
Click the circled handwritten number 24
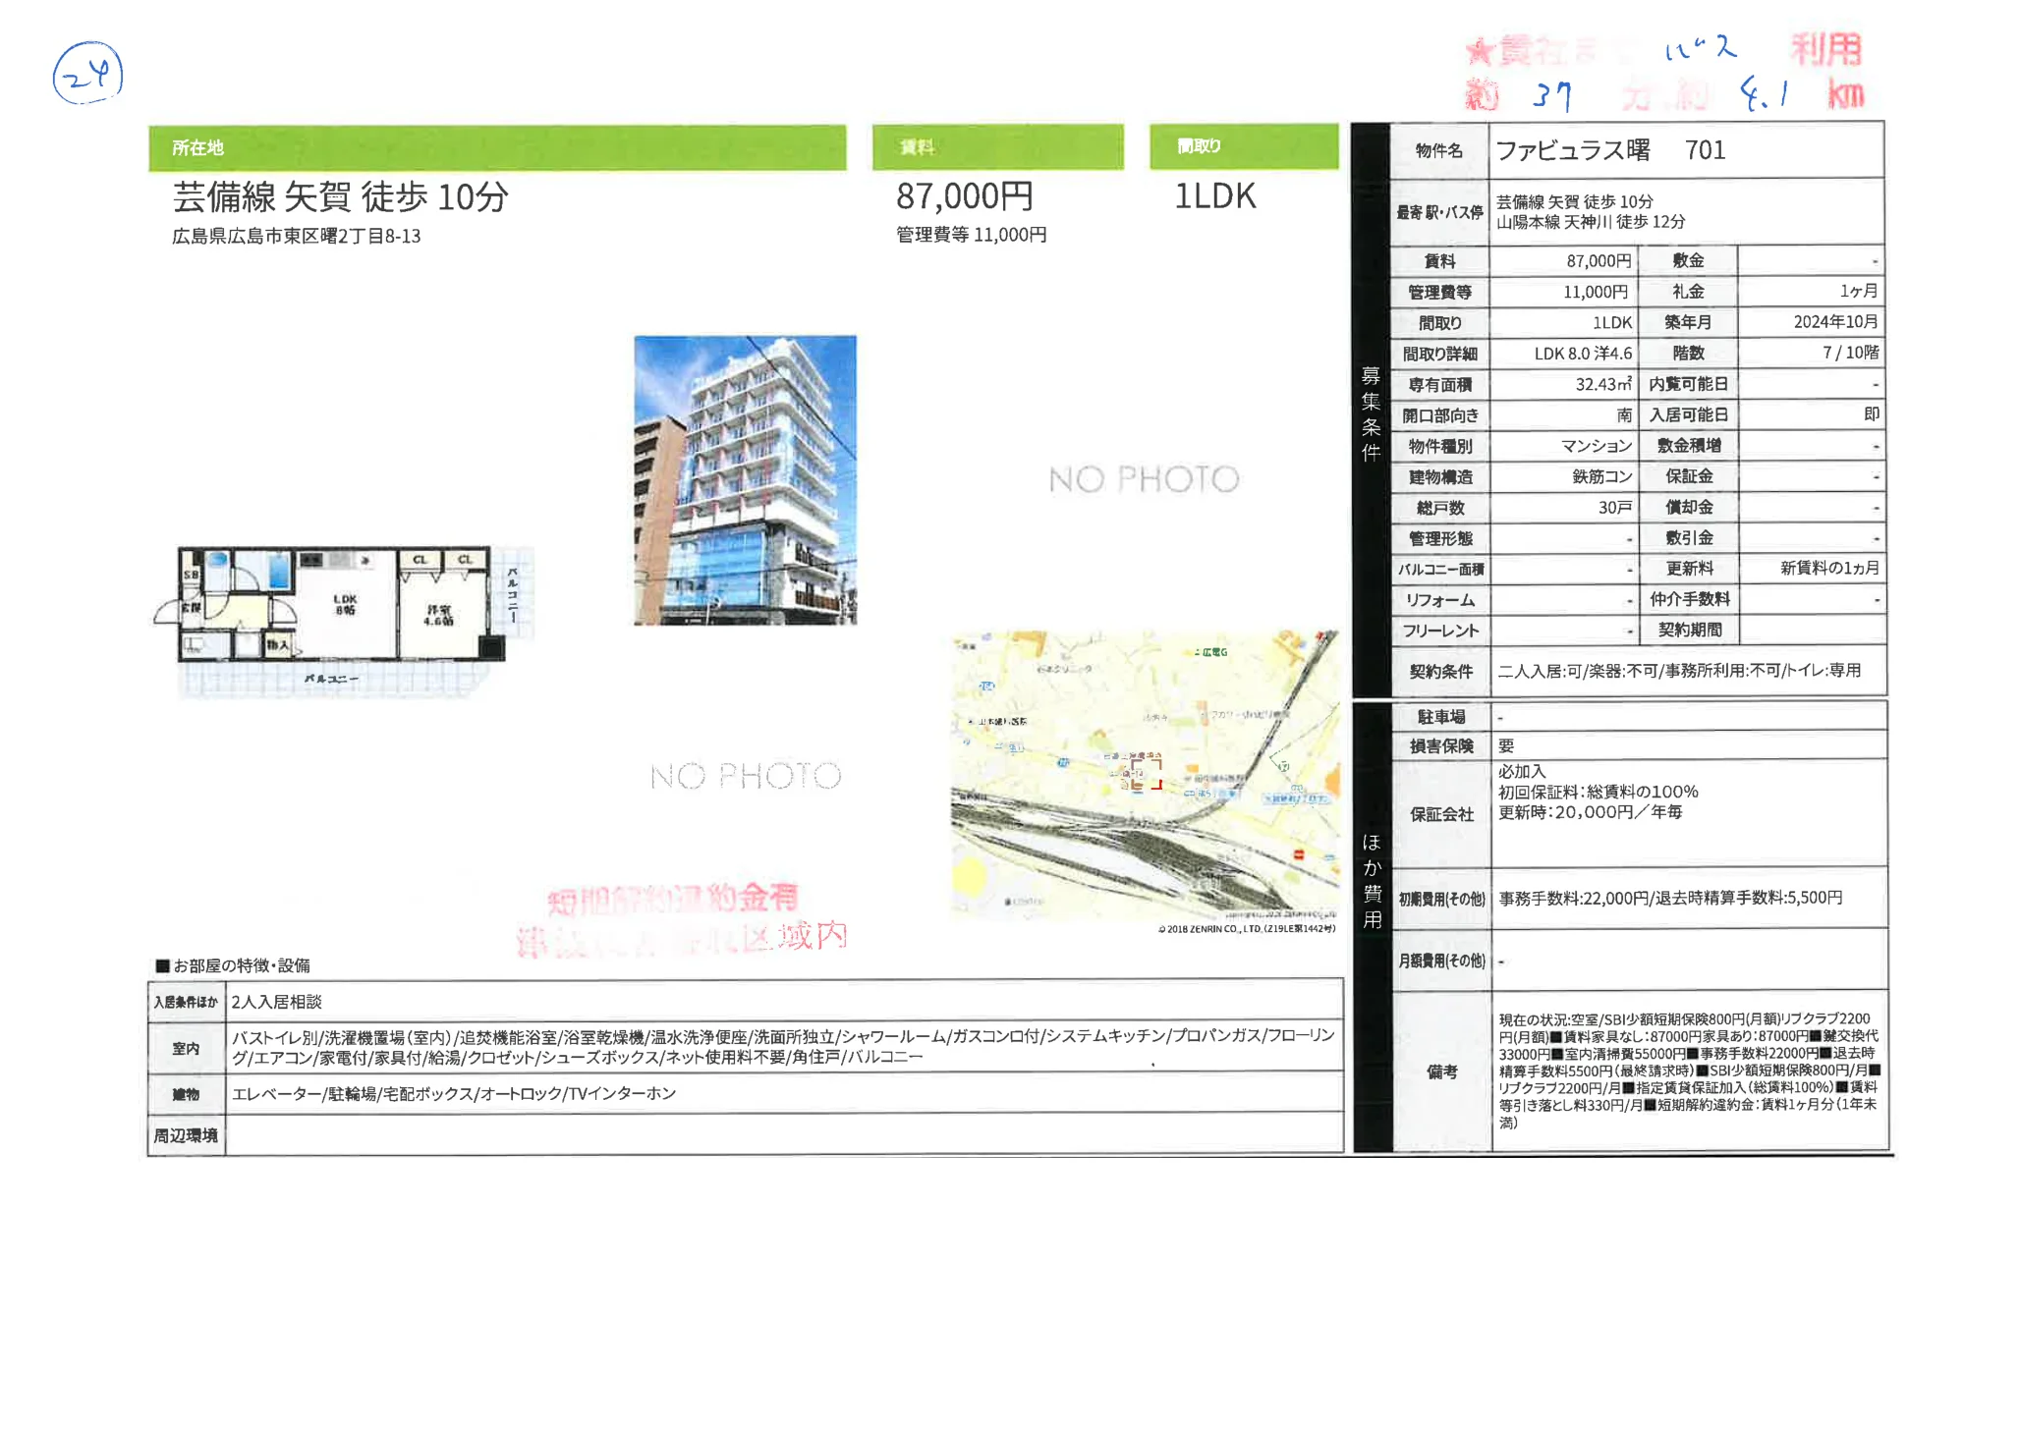(87, 74)
